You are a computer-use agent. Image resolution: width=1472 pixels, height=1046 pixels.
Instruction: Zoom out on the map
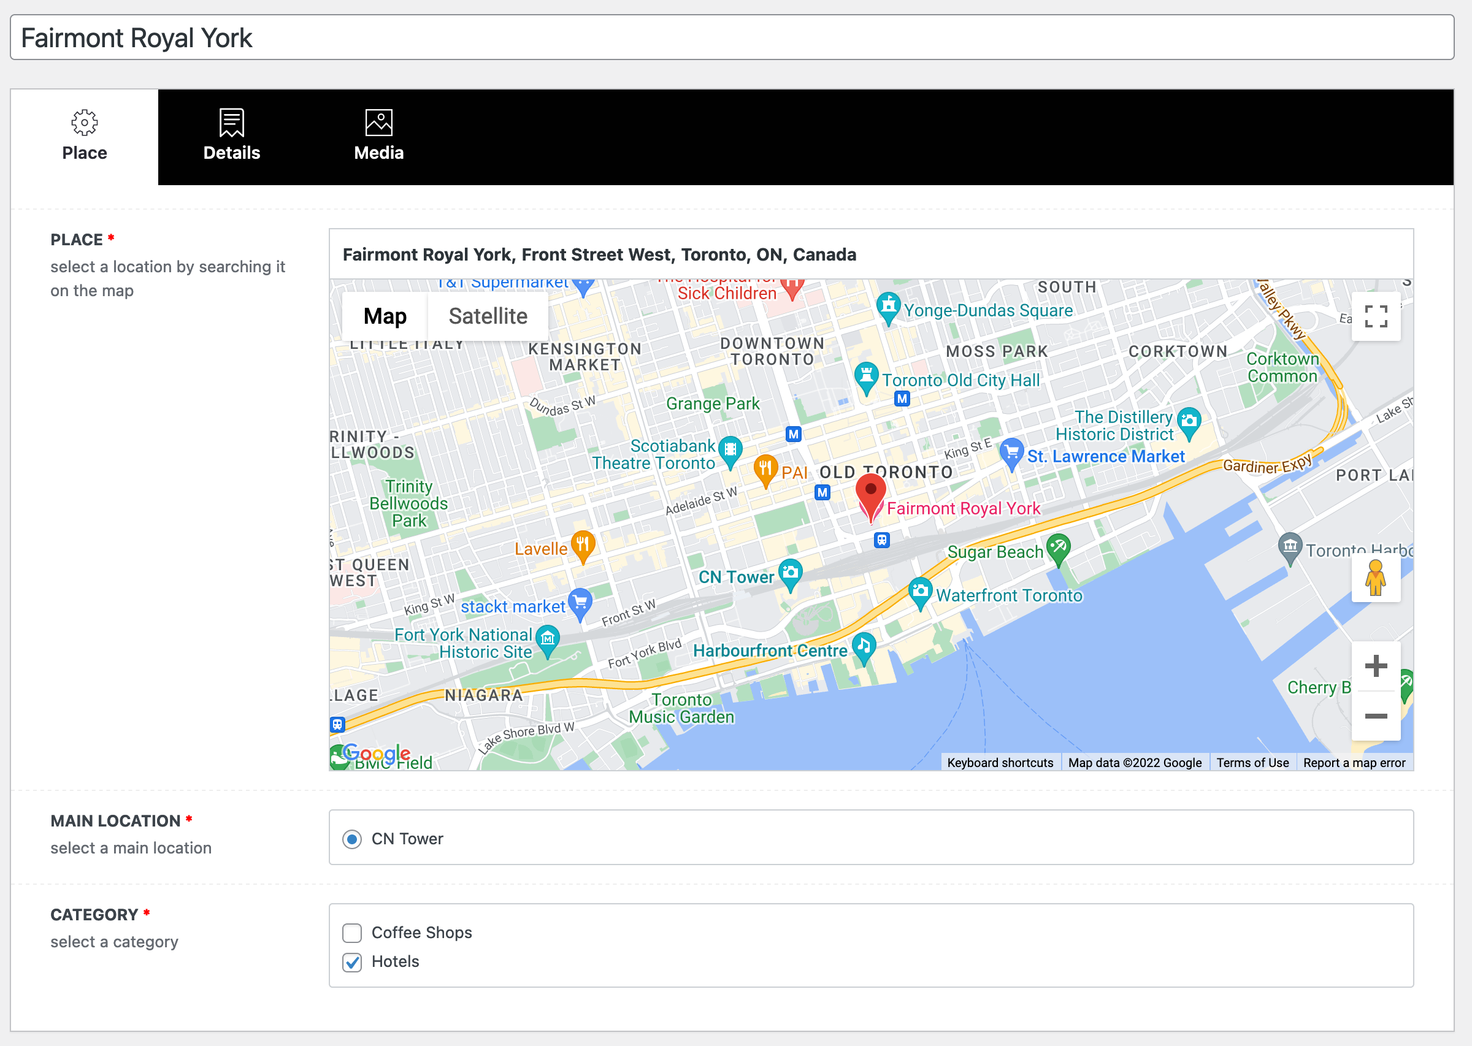pos(1375,716)
